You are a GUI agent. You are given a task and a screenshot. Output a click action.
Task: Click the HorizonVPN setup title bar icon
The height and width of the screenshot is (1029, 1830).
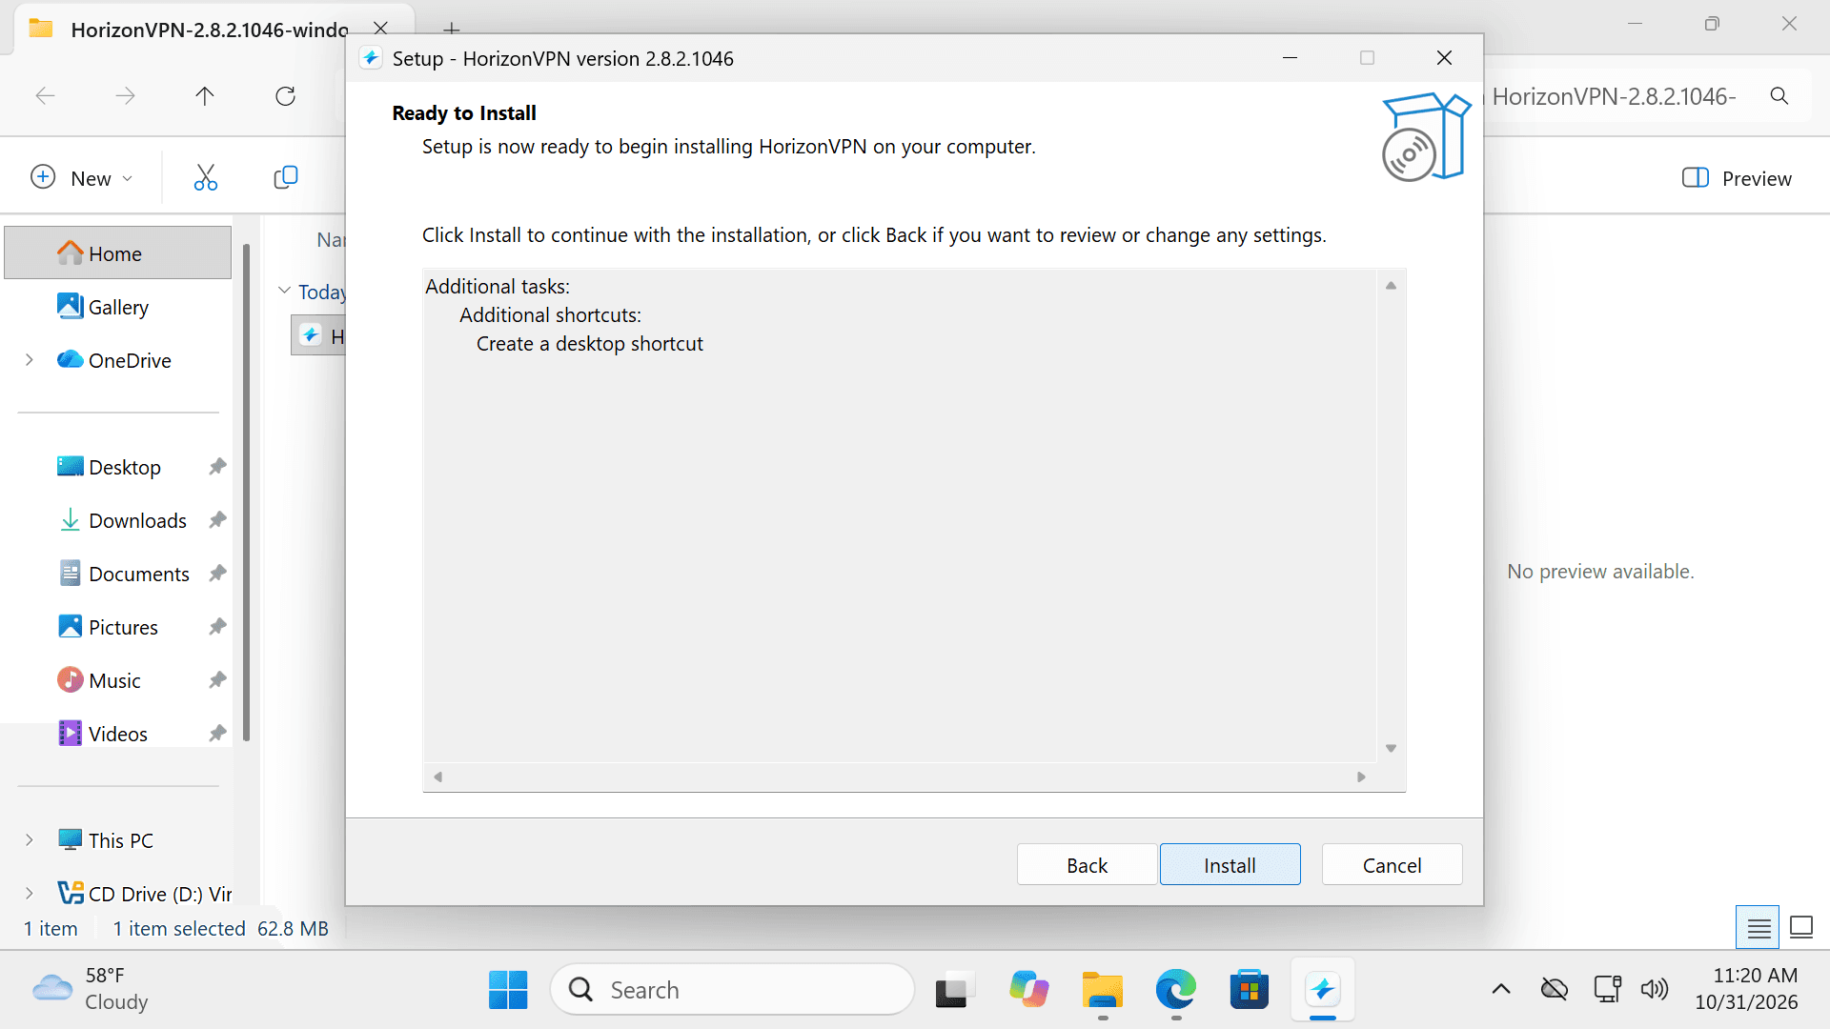tap(371, 58)
